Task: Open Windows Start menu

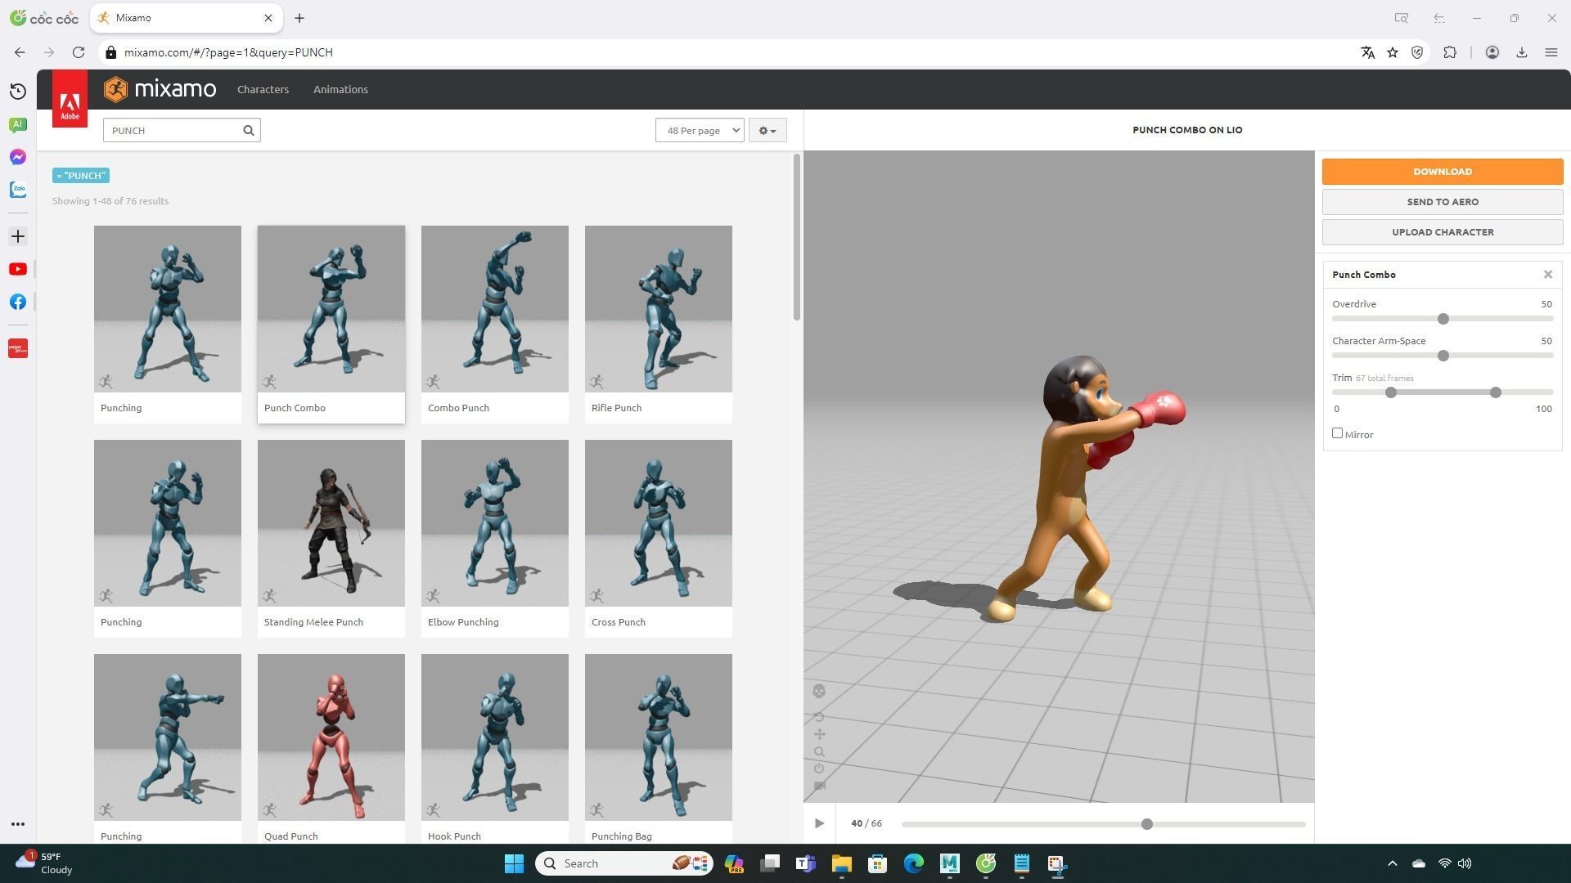Action: 514,863
